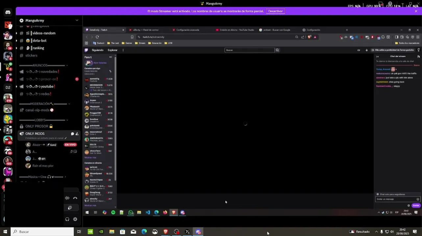
Task: Open the Games bookmarks folder
Action: (x=127, y=43)
